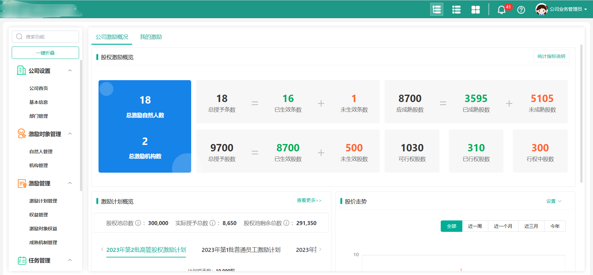Switch to the plain list layout icon
Screen dimensions: 593x275
click(456, 10)
